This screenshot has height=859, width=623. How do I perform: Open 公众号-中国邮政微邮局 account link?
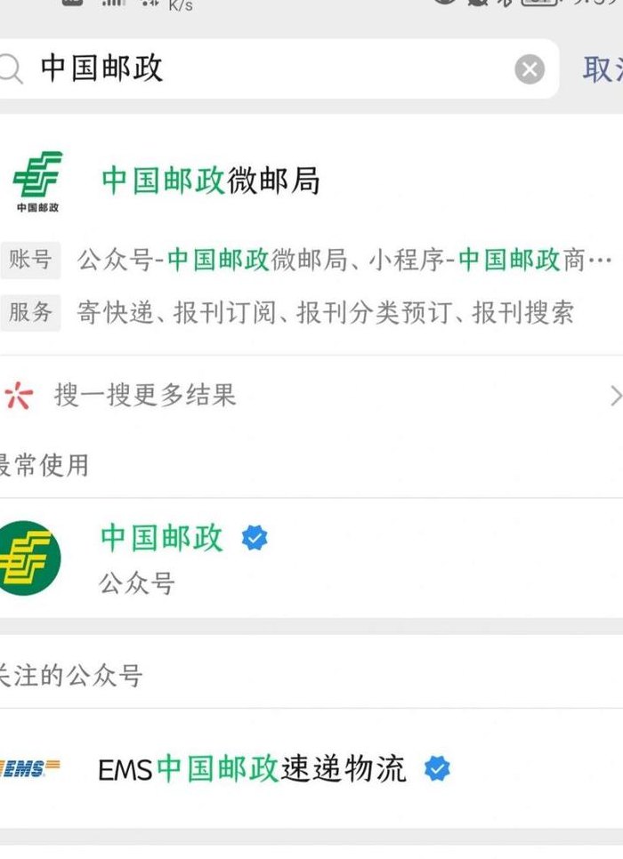pos(213,260)
